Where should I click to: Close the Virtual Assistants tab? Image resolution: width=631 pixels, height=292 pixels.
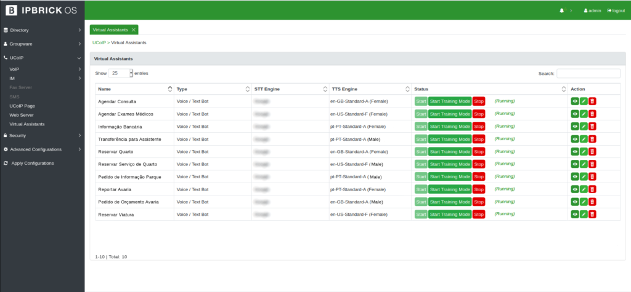(x=134, y=30)
